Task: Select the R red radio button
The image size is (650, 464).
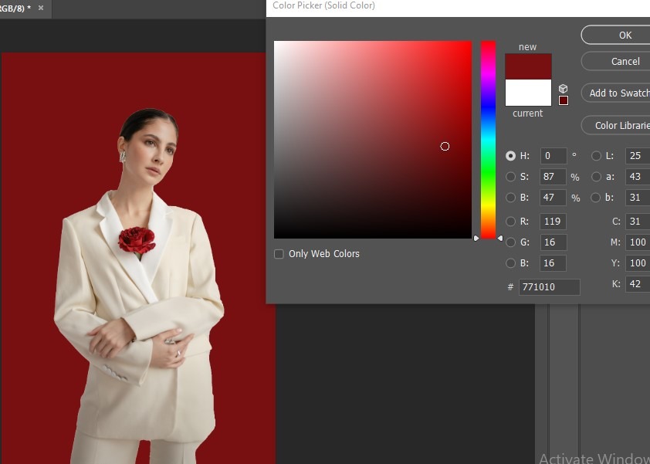Action: tap(511, 222)
